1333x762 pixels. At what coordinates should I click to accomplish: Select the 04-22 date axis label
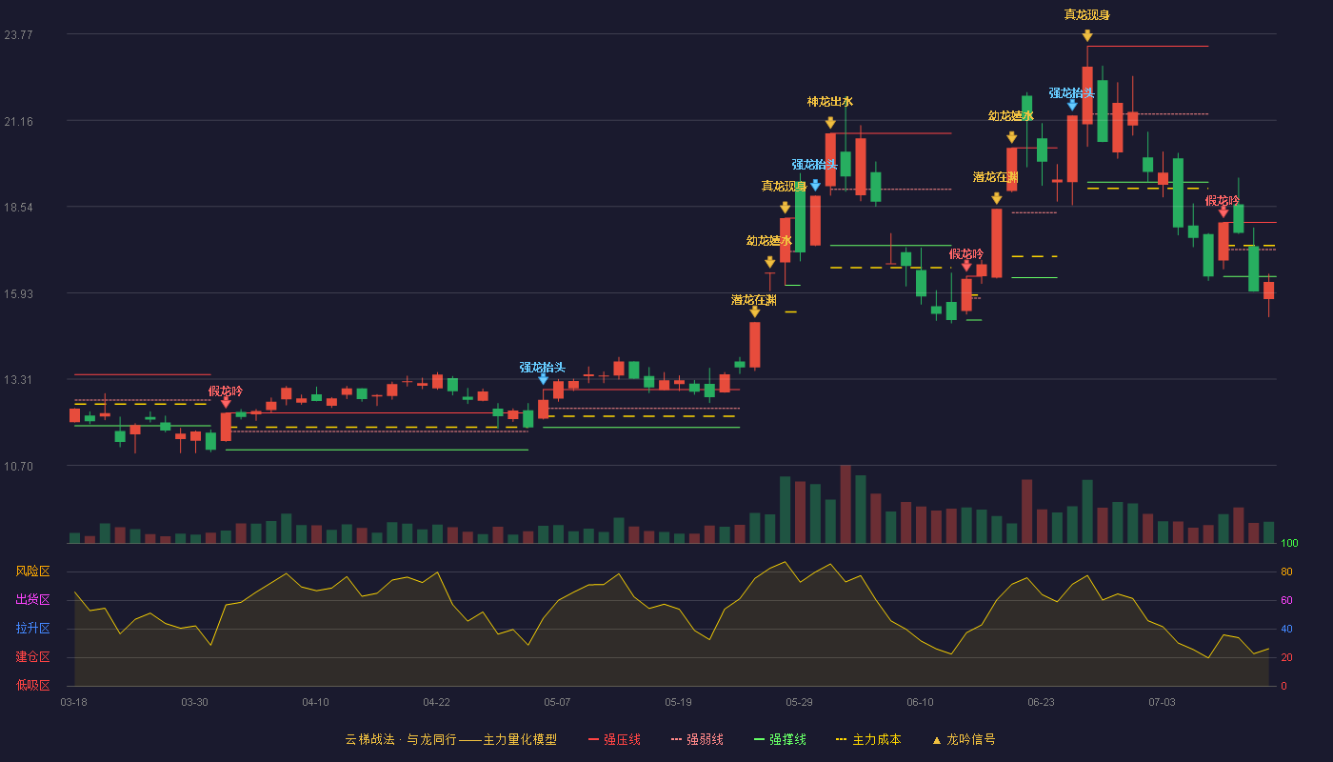point(436,702)
